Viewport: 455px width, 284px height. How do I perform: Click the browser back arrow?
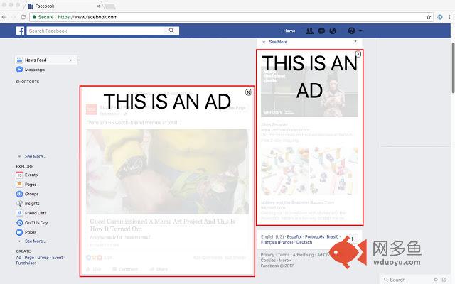click(x=4, y=17)
